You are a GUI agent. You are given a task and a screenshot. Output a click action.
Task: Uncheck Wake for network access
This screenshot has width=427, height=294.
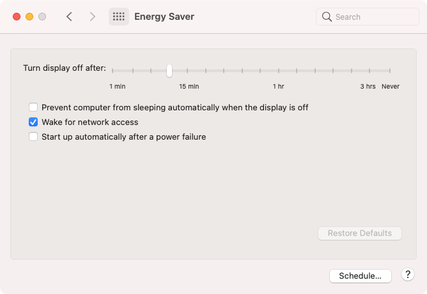pos(33,122)
